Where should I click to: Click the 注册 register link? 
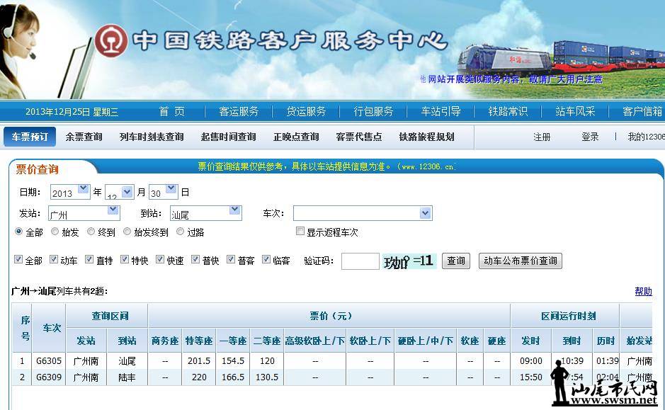(x=542, y=137)
